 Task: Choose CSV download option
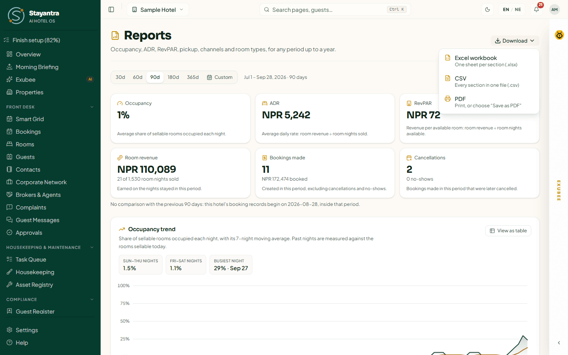click(489, 82)
